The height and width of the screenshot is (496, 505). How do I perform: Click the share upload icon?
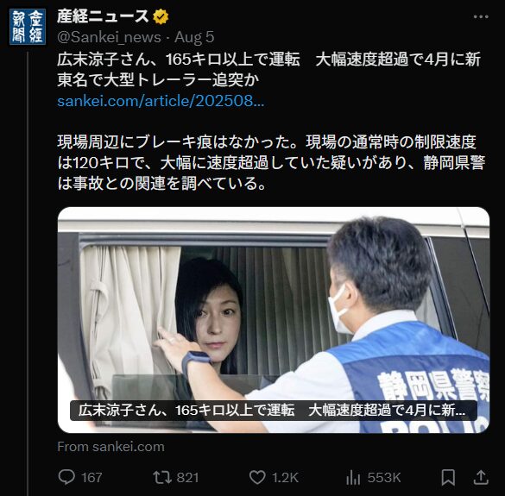[481, 477]
